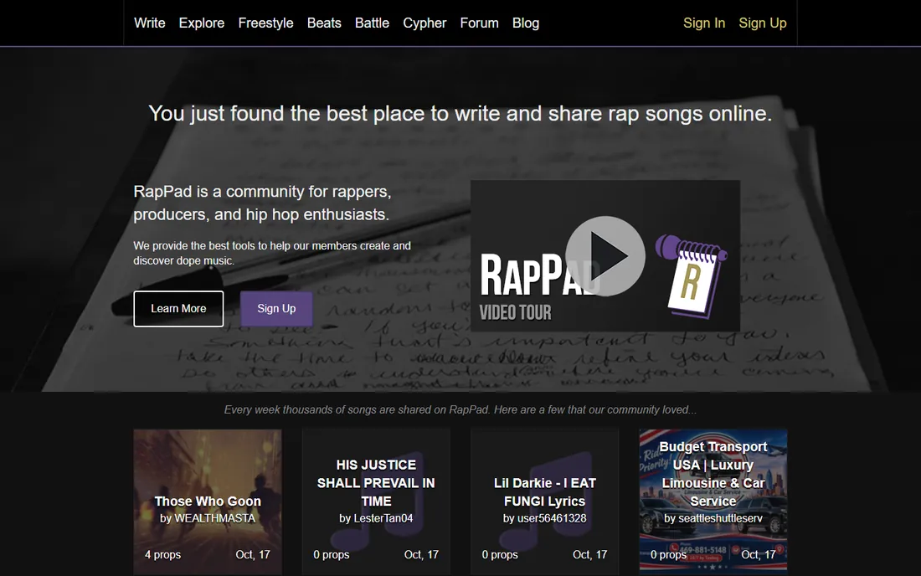Go to the Explore page
The height and width of the screenshot is (576, 921).
(x=202, y=23)
